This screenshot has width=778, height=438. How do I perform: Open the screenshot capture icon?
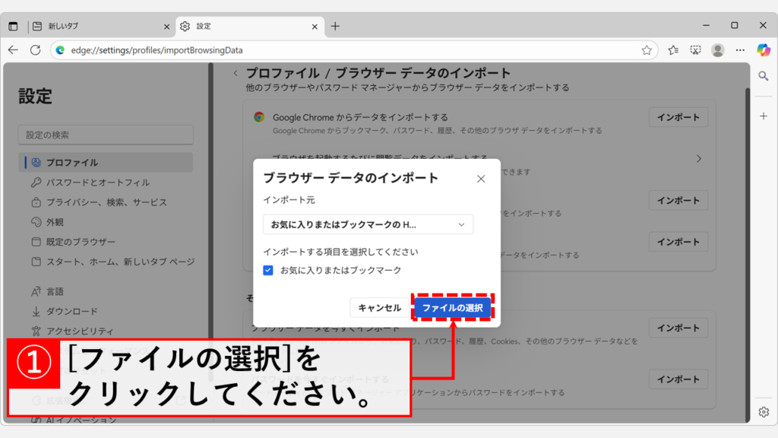click(696, 50)
